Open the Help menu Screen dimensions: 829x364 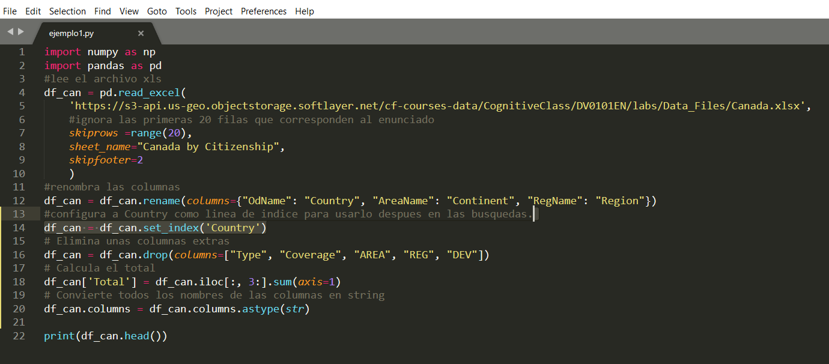coord(305,11)
